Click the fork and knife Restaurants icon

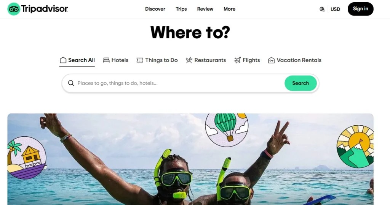click(189, 60)
